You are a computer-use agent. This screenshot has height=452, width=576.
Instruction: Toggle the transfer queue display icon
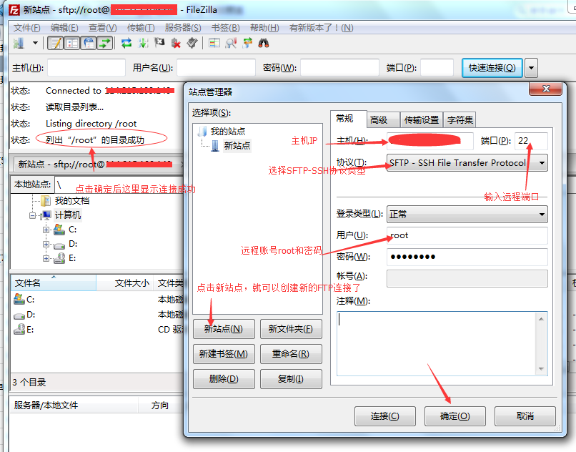click(105, 44)
